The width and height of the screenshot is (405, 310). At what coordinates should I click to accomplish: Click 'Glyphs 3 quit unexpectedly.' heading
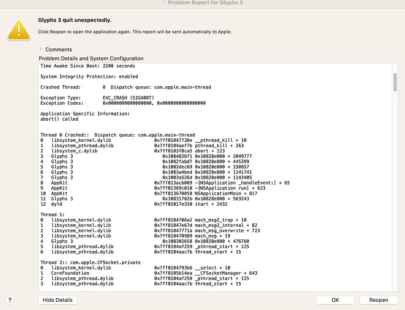pos(75,20)
